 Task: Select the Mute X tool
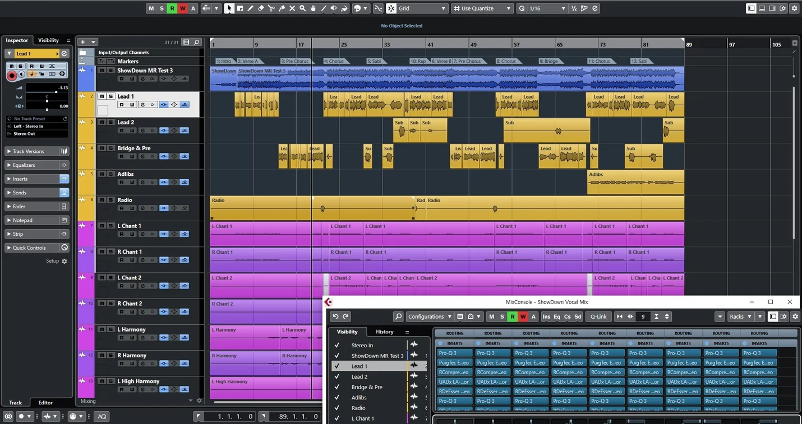click(x=292, y=8)
